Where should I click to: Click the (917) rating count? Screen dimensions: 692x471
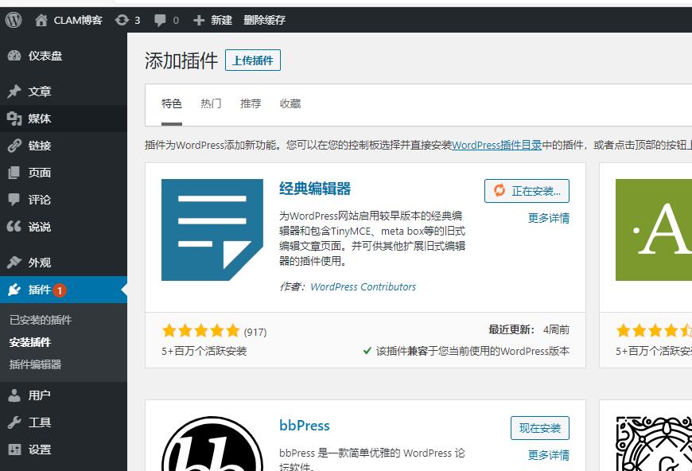[x=255, y=332]
